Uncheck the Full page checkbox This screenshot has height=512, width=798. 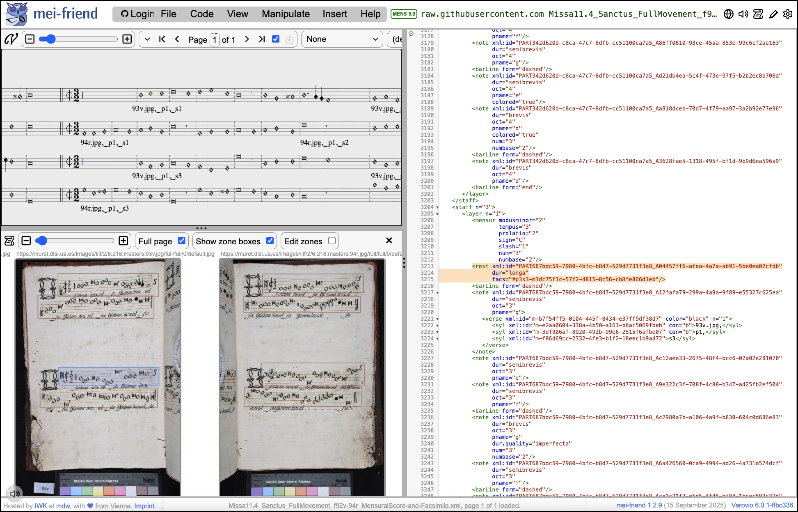click(182, 241)
